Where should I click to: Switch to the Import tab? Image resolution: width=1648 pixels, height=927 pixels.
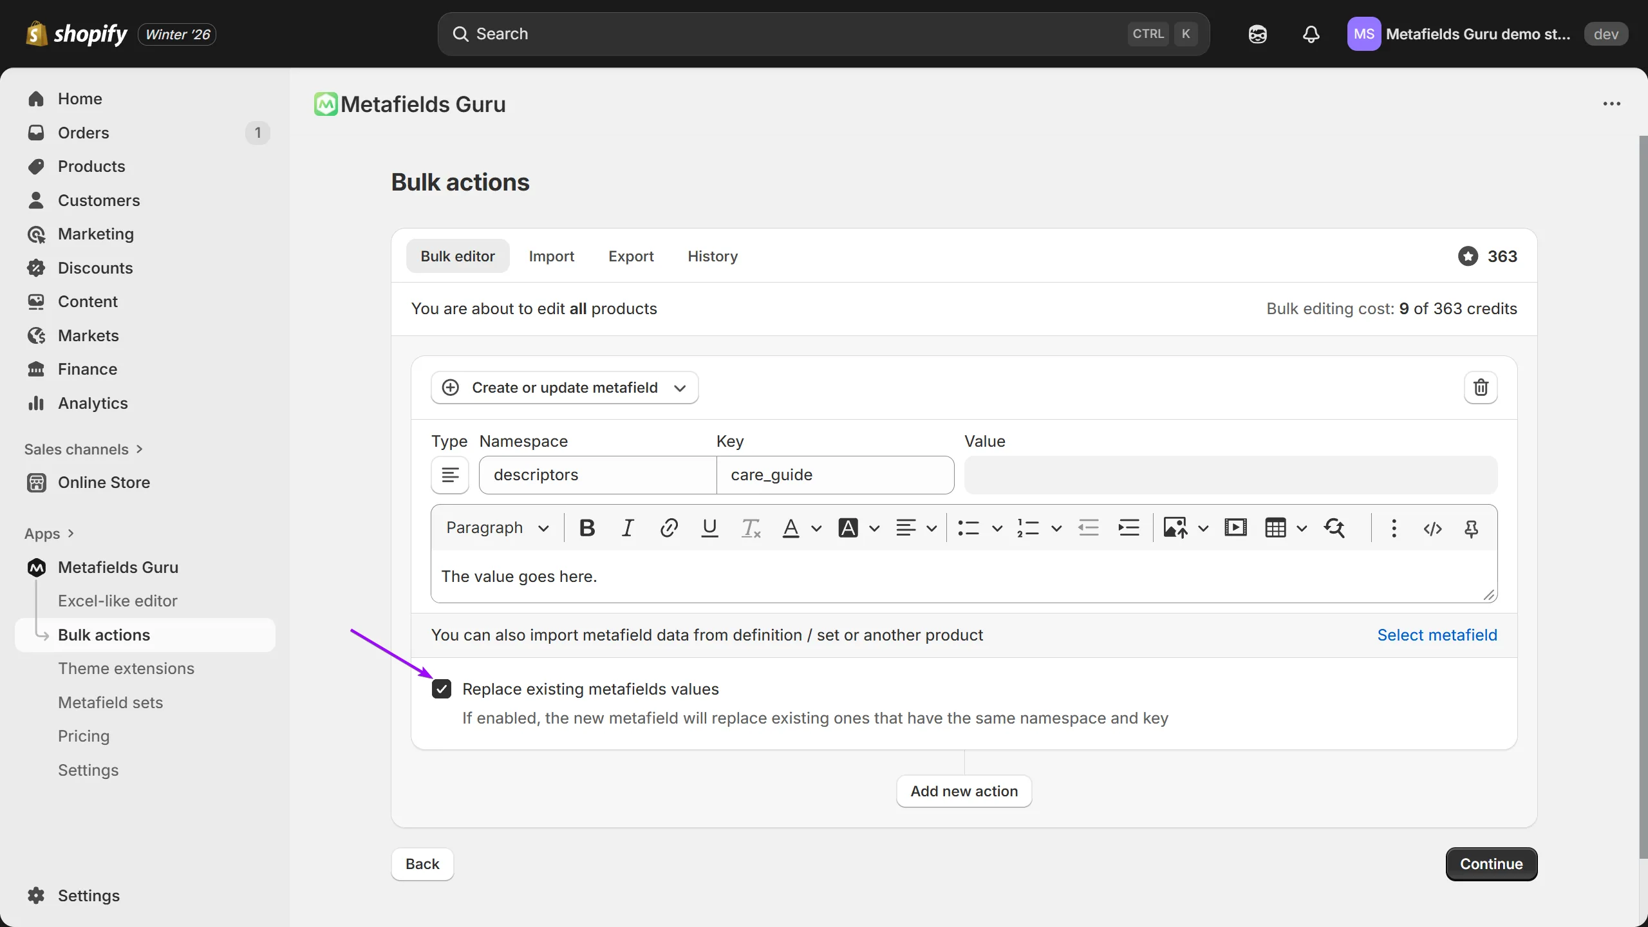pyautogui.click(x=552, y=256)
